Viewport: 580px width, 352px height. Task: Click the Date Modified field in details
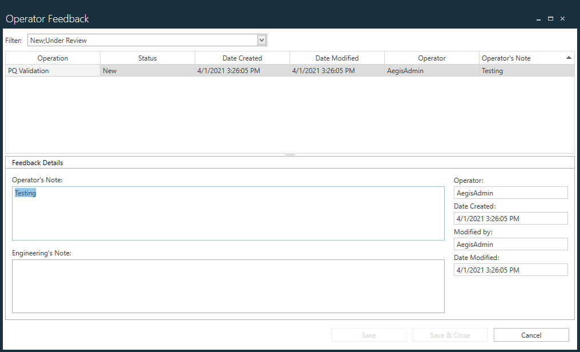(510, 270)
